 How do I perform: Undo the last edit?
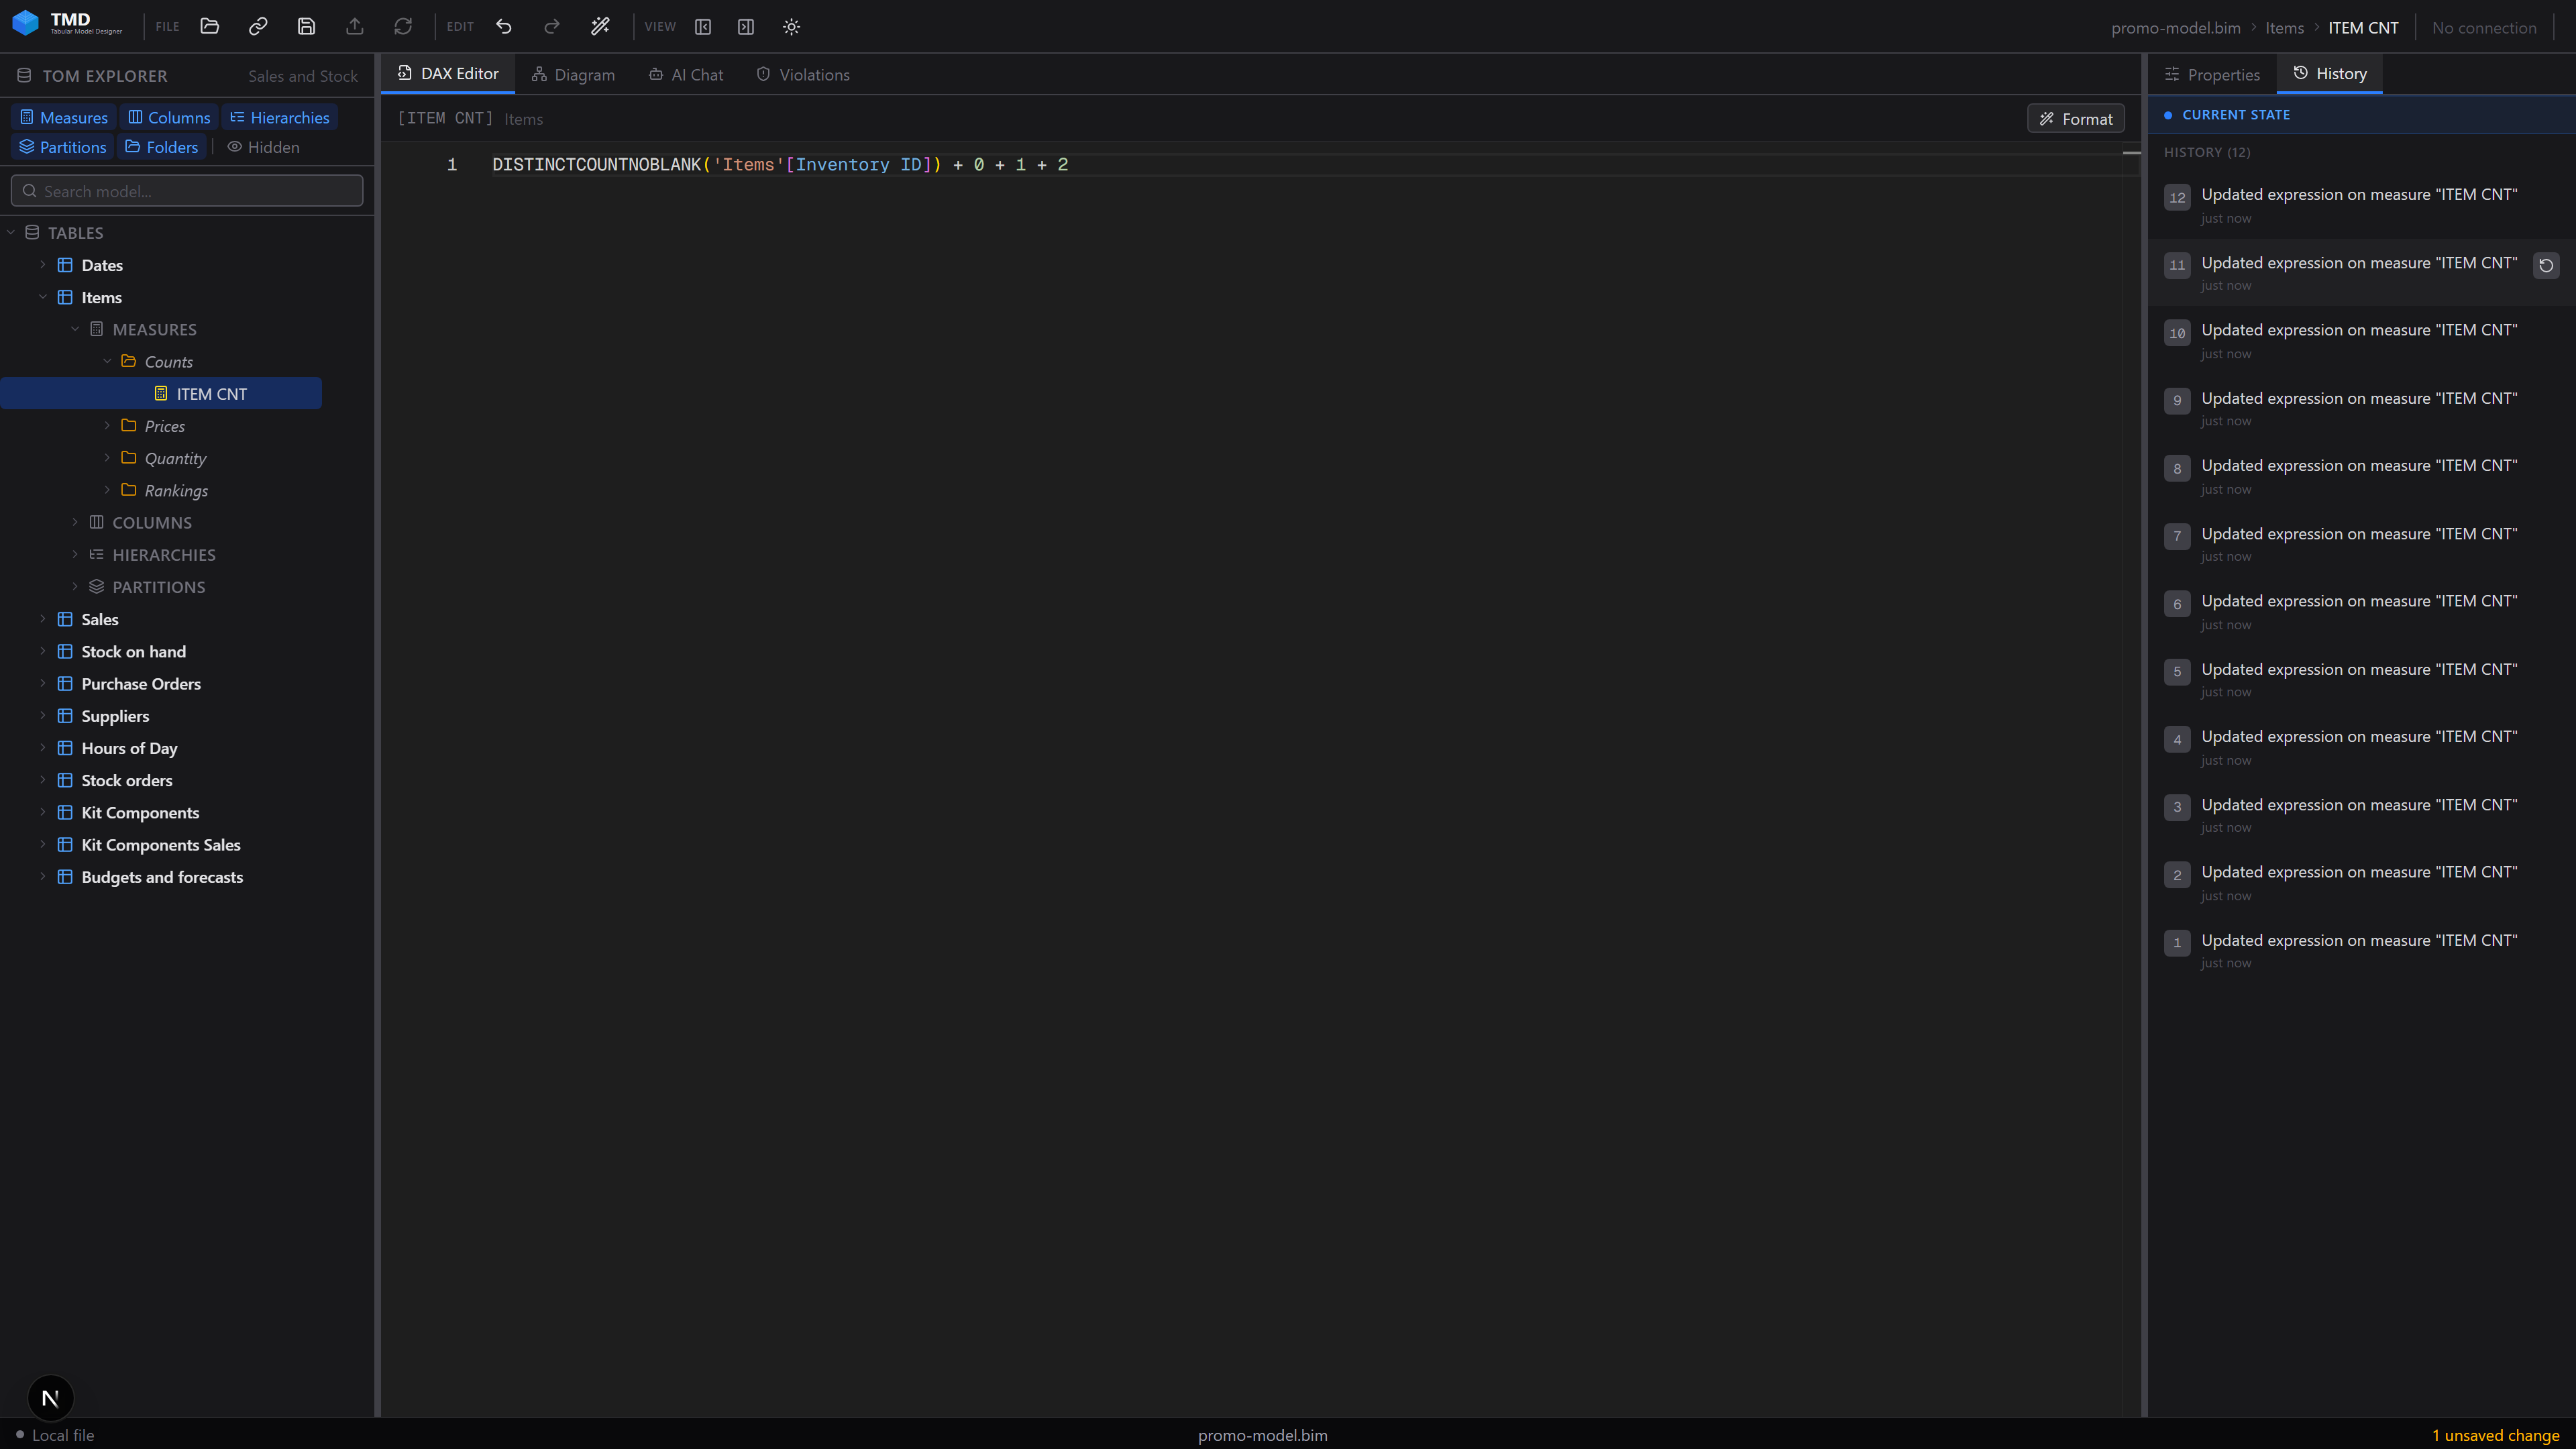pos(504,27)
